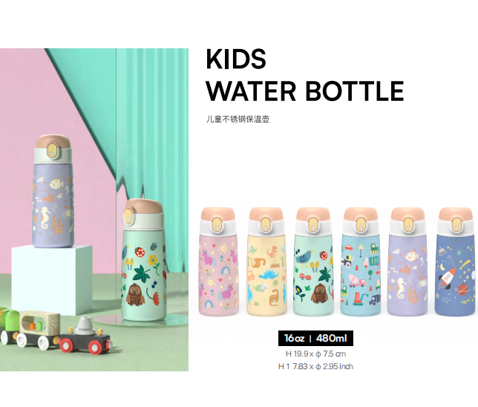
Task: Click the peach lid of the rocket bottle
Action: (x=456, y=215)
